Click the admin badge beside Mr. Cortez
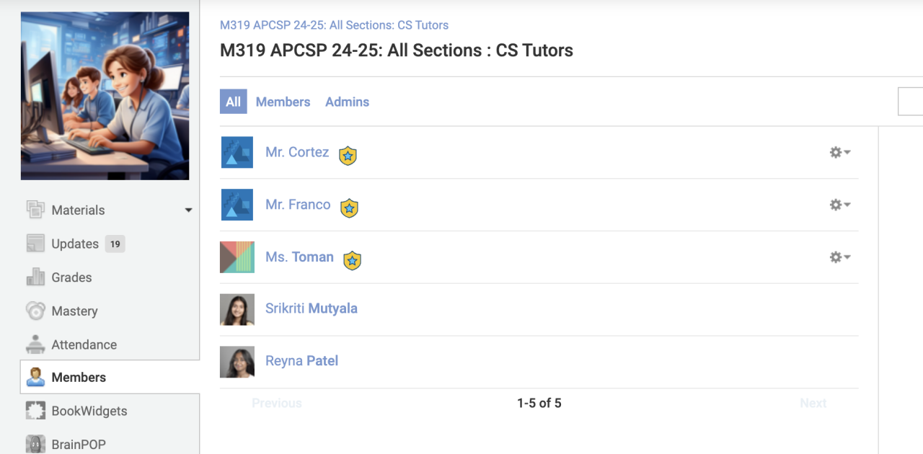Viewport: 923px width, 454px height. click(x=348, y=155)
